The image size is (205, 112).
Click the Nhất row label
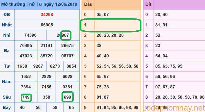coord(7,25)
